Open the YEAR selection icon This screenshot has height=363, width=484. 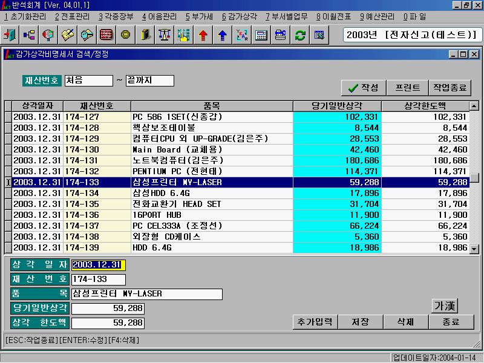pos(241,35)
